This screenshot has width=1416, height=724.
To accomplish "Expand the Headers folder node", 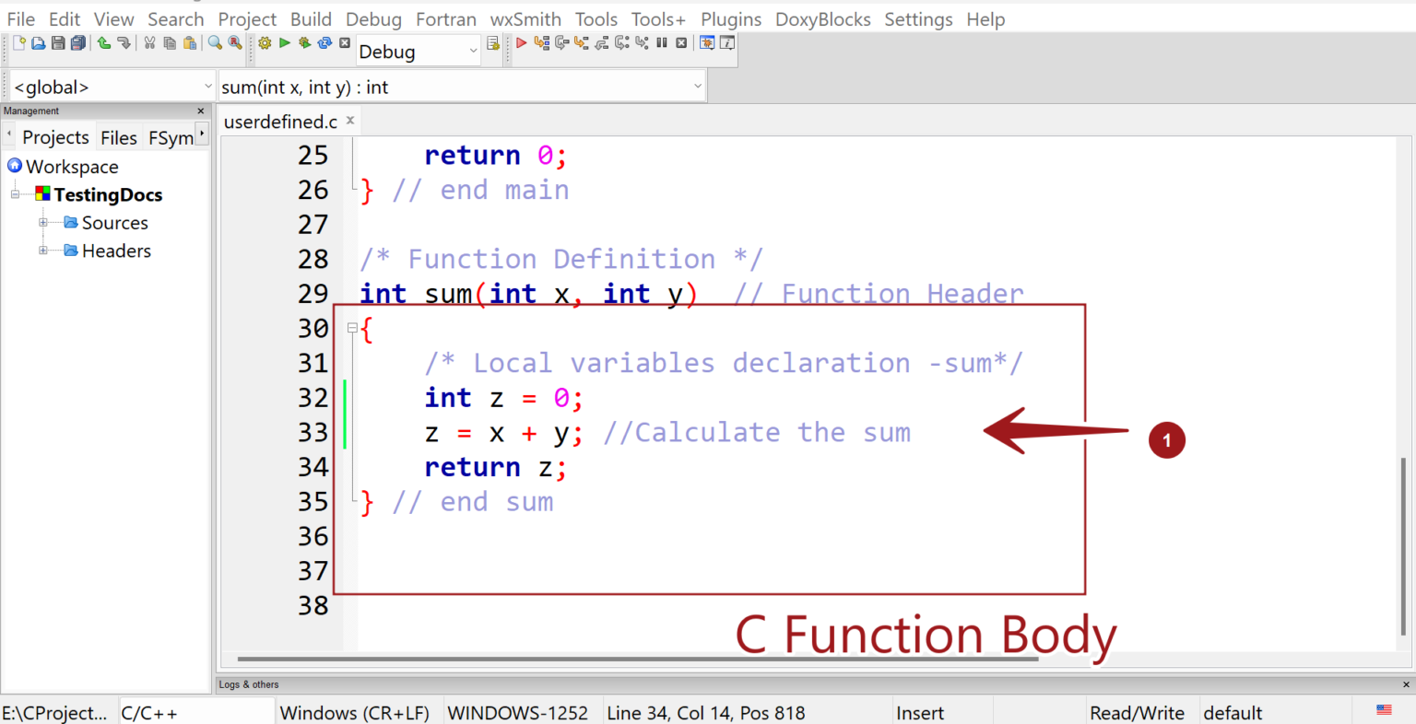I will click(43, 251).
